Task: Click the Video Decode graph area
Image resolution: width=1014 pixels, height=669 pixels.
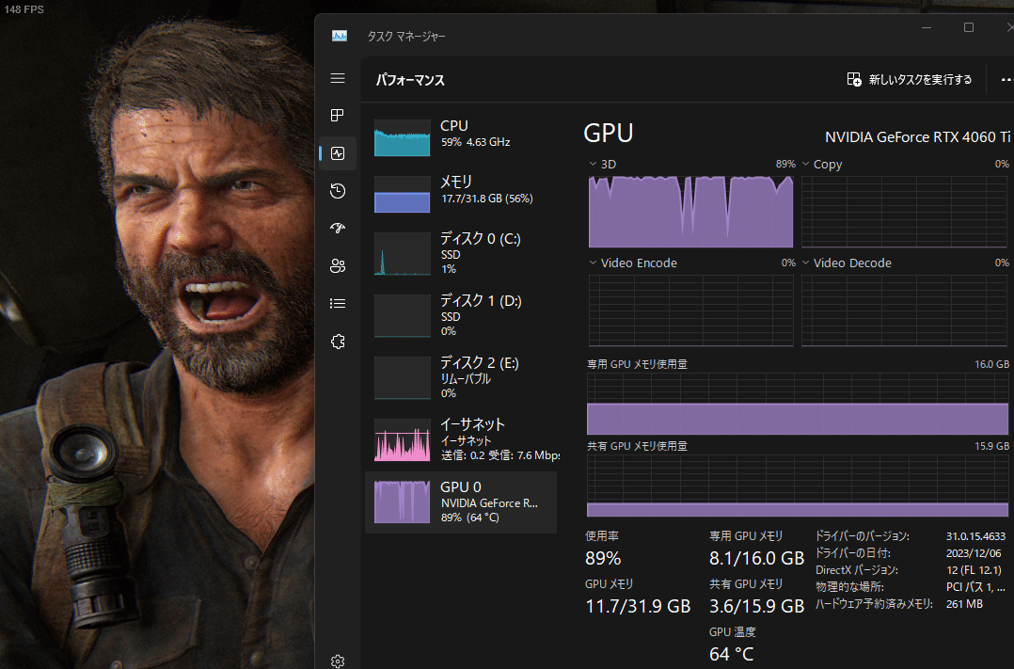Action: coord(905,311)
